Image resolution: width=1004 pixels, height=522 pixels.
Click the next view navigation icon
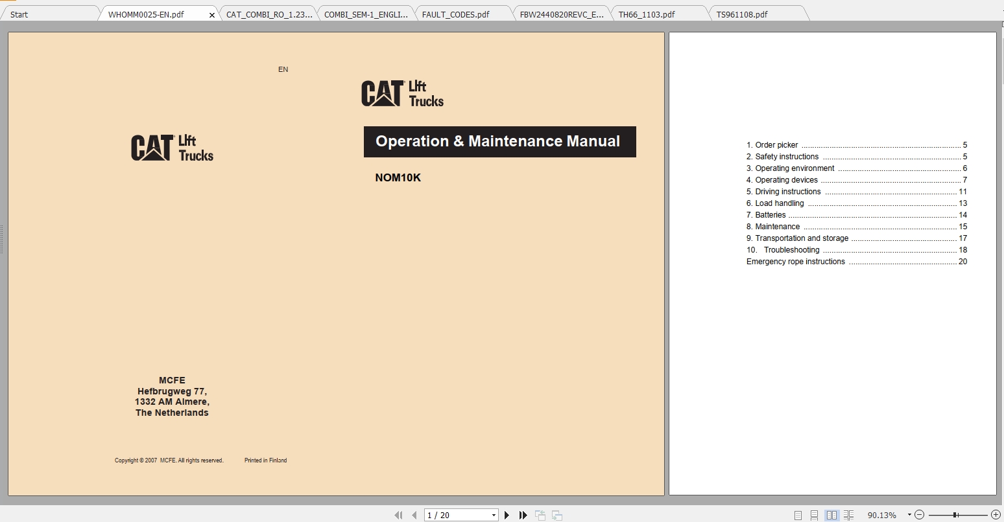pyautogui.click(x=556, y=516)
